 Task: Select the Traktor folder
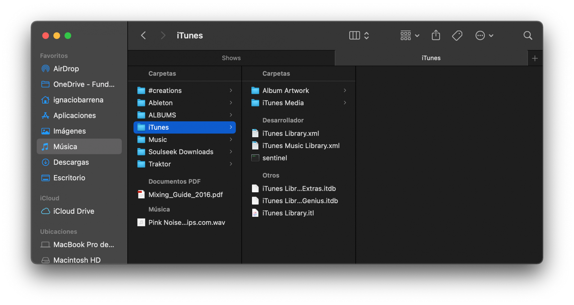click(185, 164)
